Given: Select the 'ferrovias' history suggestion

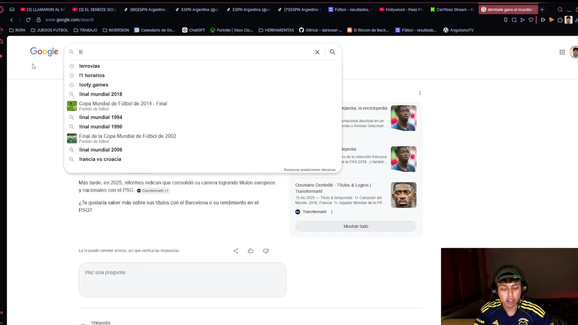Looking at the screenshot, I should coord(203,66).
